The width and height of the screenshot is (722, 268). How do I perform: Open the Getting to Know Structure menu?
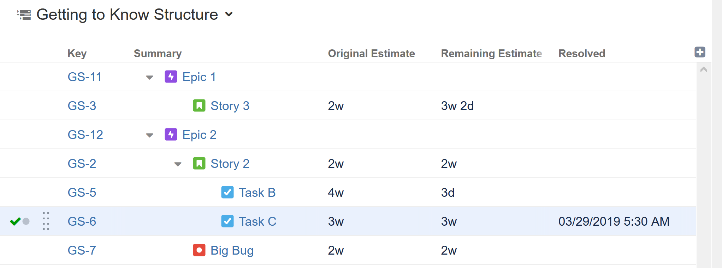click(x=230, y=14)
